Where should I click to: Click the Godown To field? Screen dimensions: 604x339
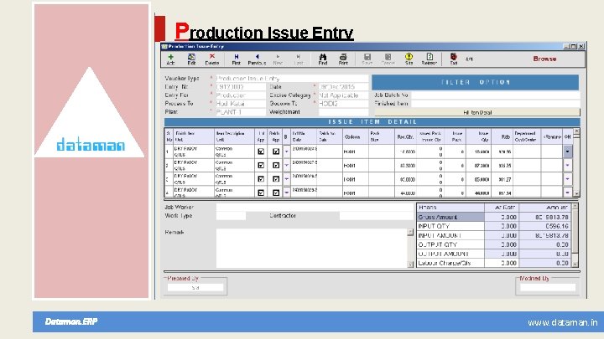pos(343,104)
